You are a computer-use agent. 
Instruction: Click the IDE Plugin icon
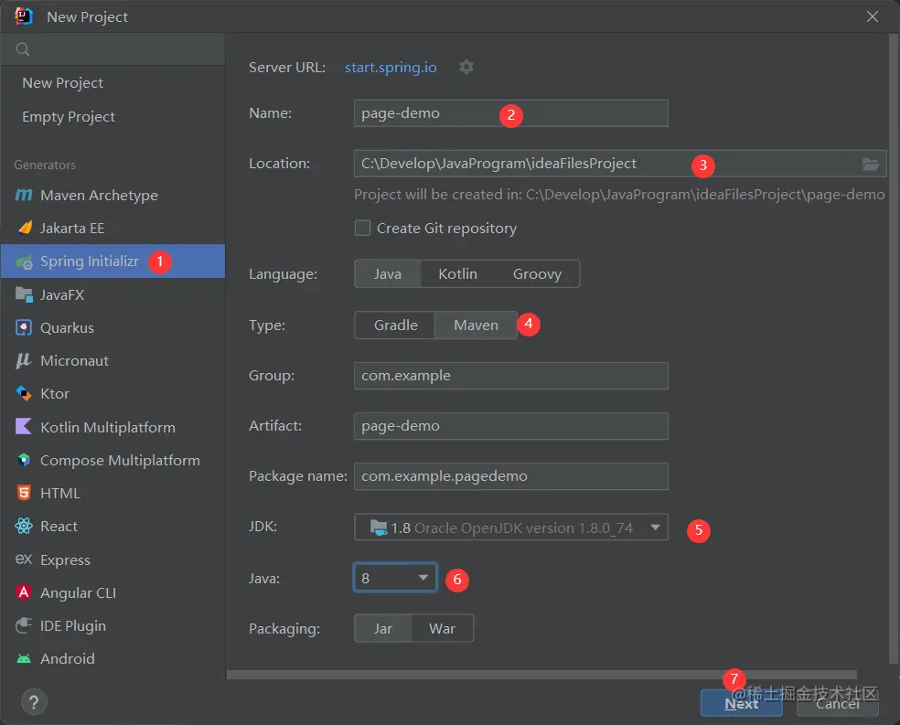(24, 625)
